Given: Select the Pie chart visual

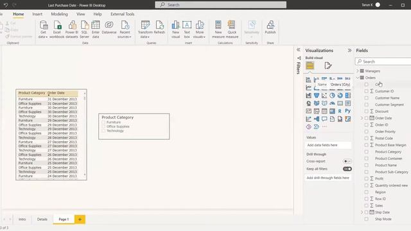Looking at the screenshot, I should pos(332,96).
